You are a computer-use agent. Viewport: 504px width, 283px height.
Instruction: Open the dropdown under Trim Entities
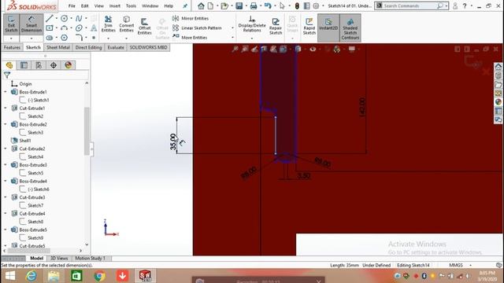click(109, 39)
